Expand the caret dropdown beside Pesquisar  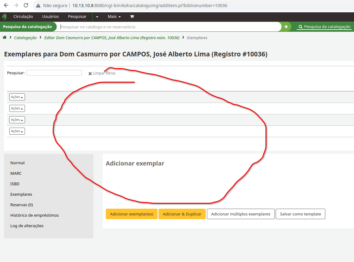point(97,17)
